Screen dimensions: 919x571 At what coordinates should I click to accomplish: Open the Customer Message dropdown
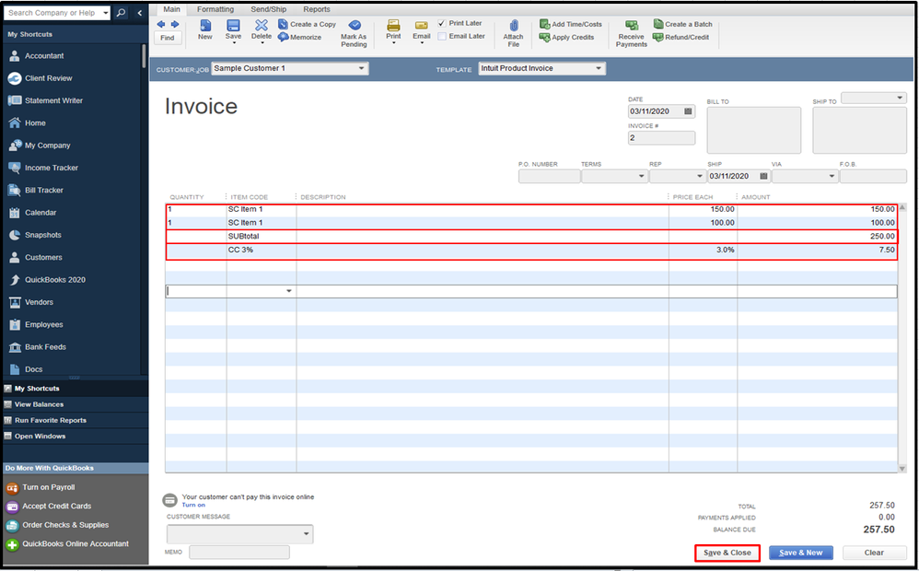[306, 534]
